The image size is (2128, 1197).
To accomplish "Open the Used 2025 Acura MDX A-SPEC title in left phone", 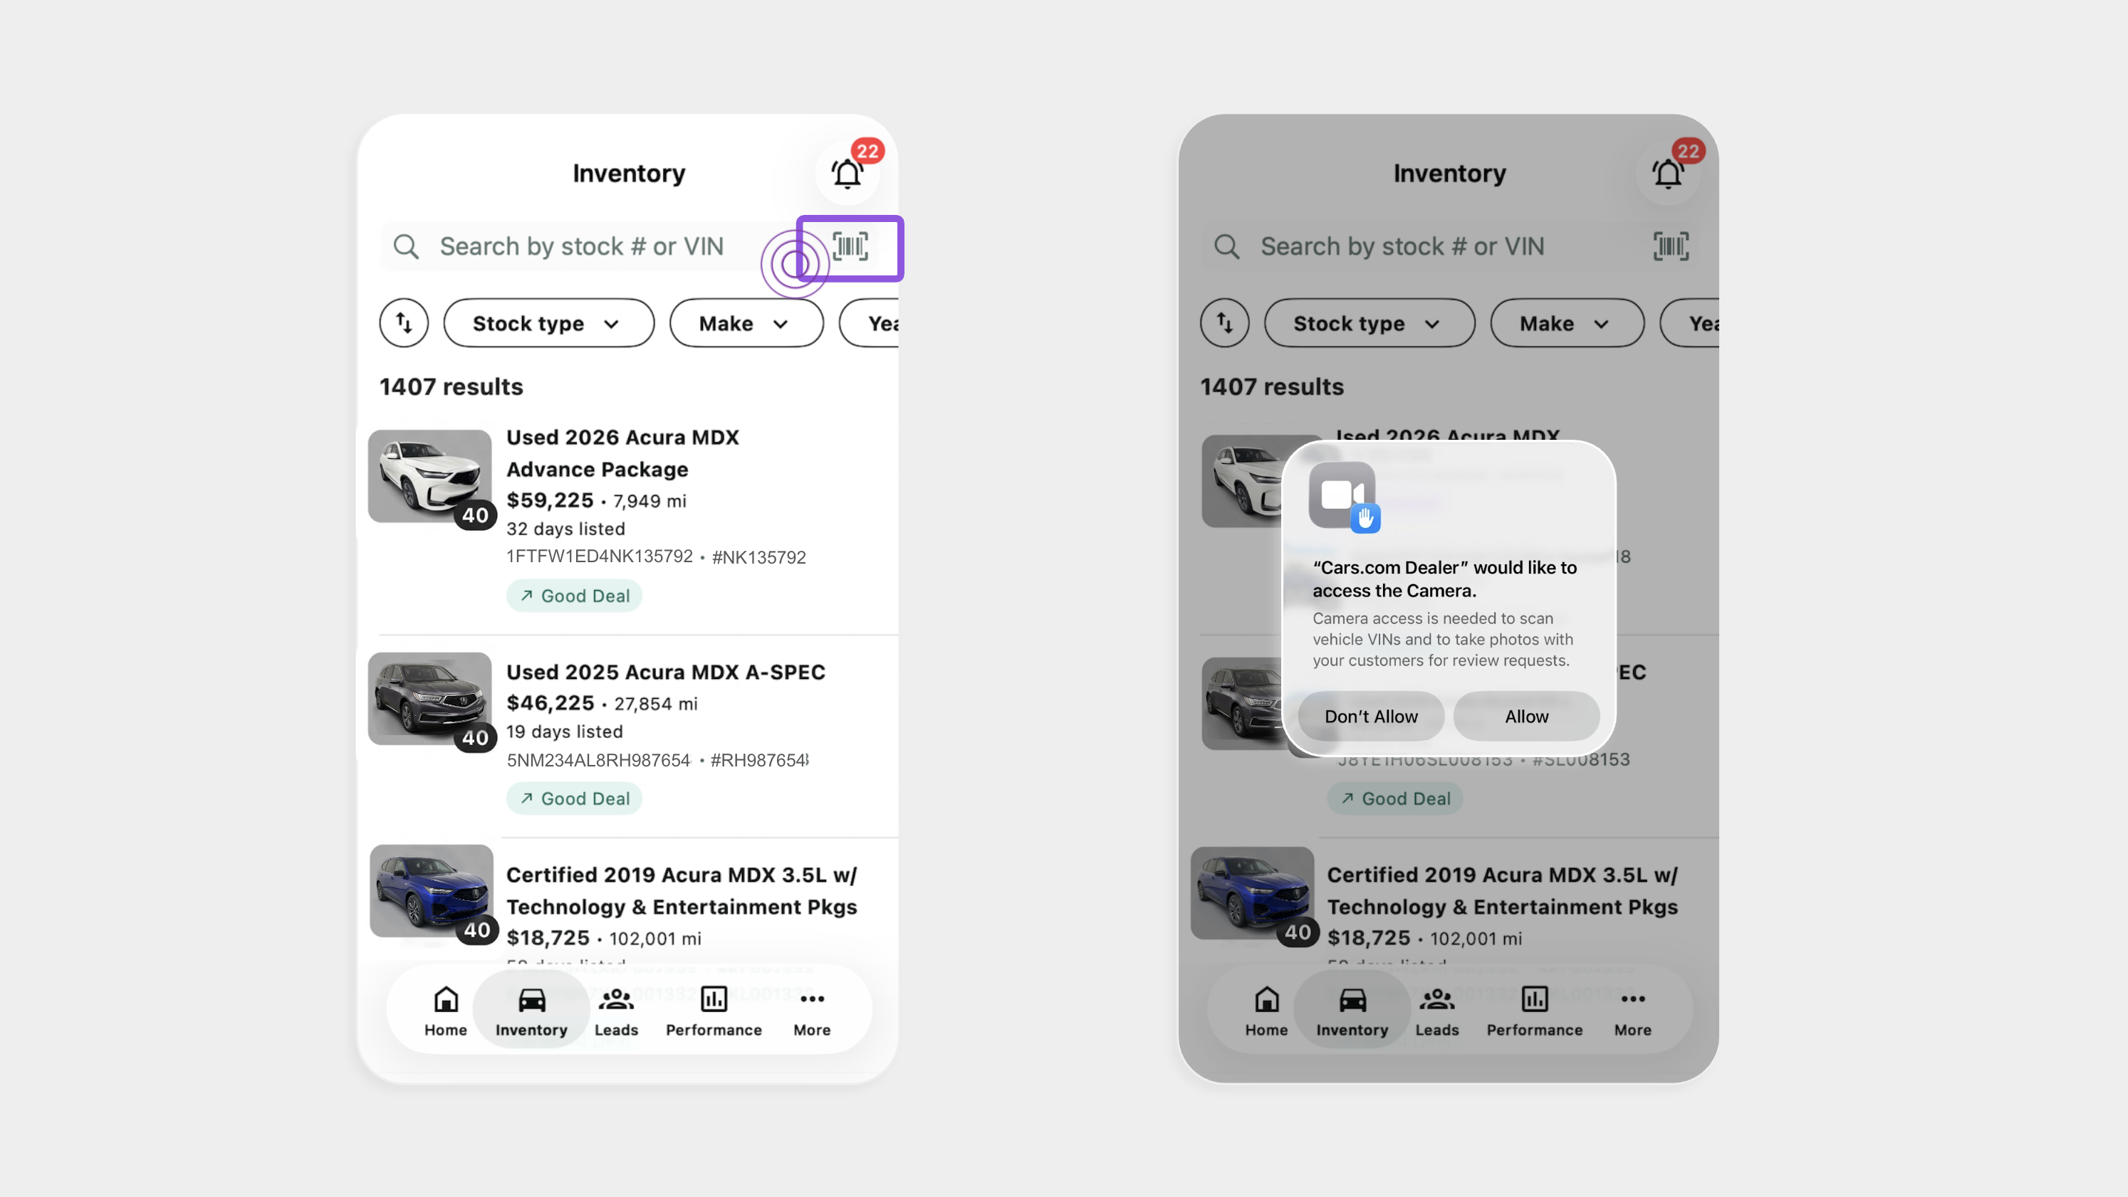I will [x=666, y=672].
